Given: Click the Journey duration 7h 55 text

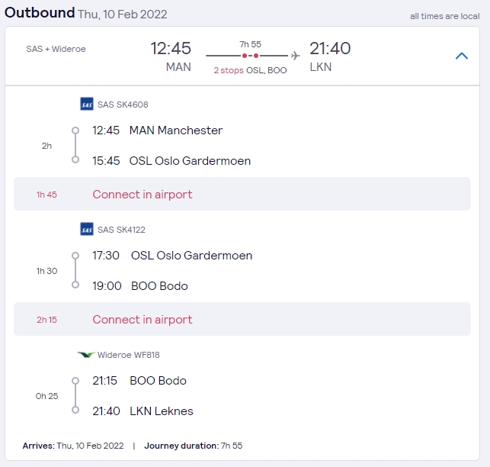Looking at the screenshot, I should point(193,446).
